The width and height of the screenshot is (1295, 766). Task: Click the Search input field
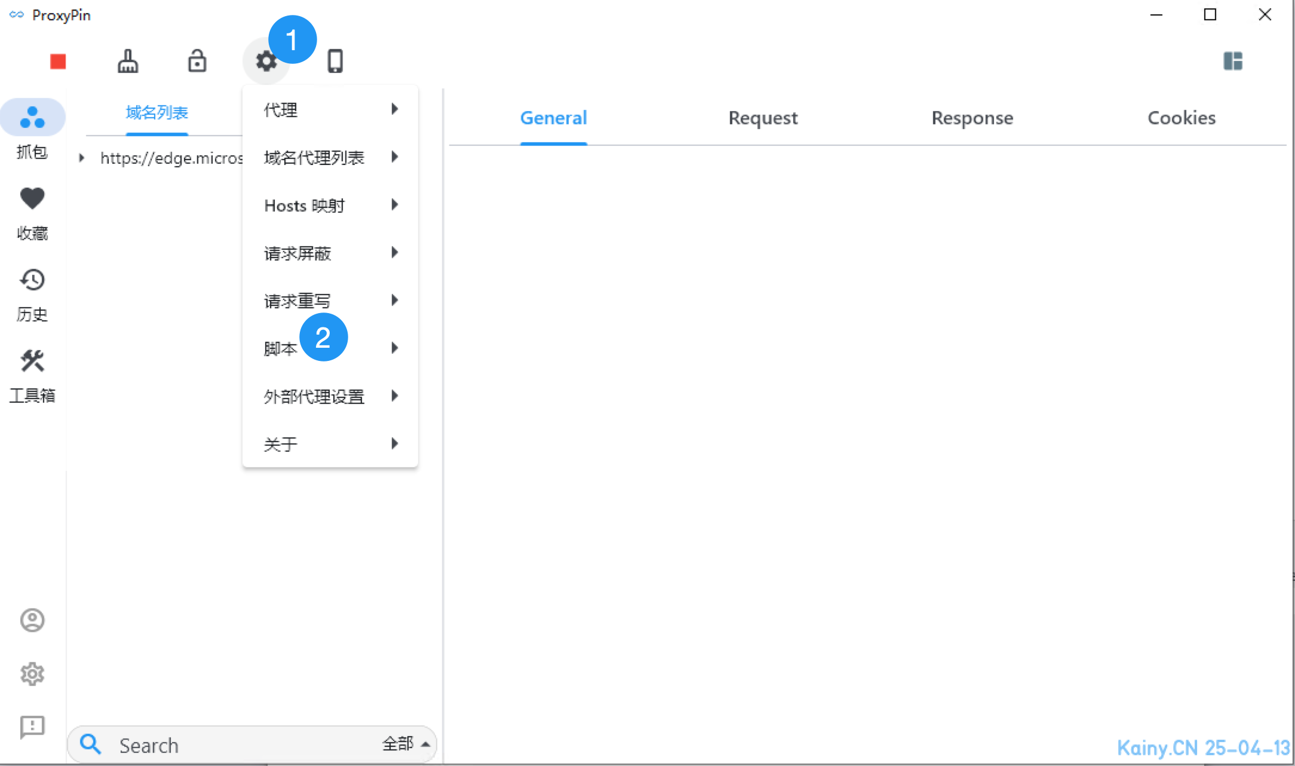[x=239, y=745]
